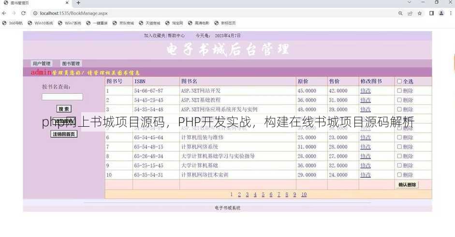The height and width of the screenshot is (237, 455).
Task: Open the browser side panel
Action: [x=431, y=13]
